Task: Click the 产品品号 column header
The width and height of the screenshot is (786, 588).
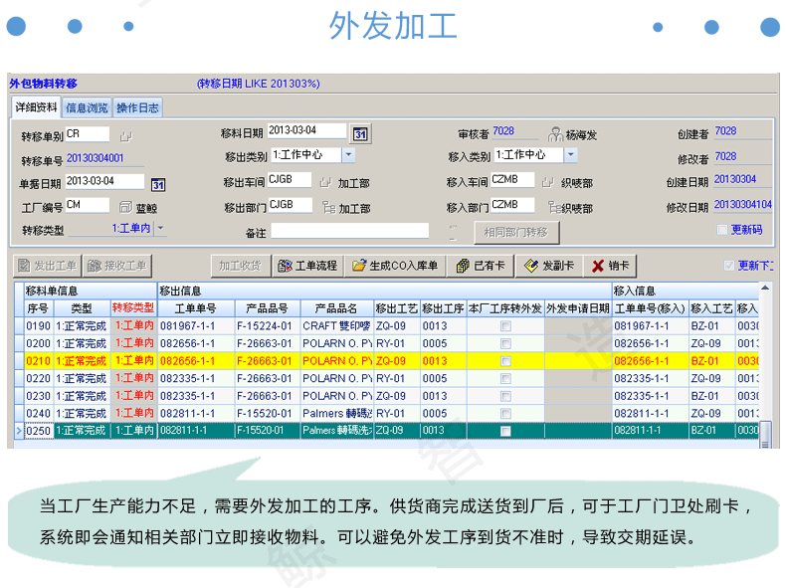Action: click(x=268, y=308)
